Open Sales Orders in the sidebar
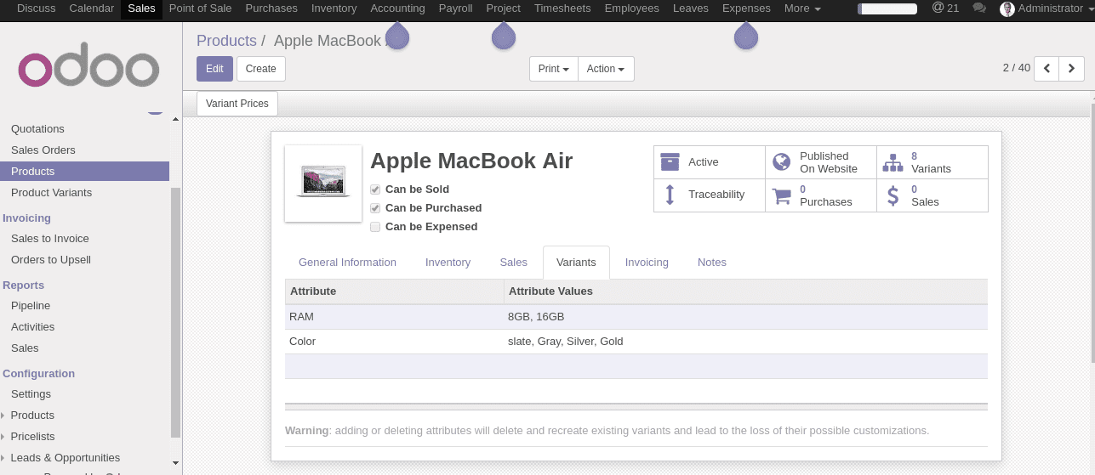The height and width of the screenshot is (475, 1095). click(x=43, y=150)
